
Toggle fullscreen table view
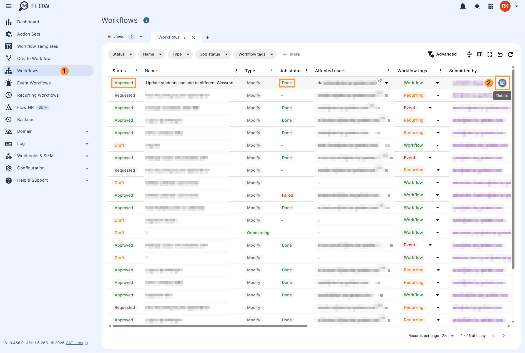point(490,54)
